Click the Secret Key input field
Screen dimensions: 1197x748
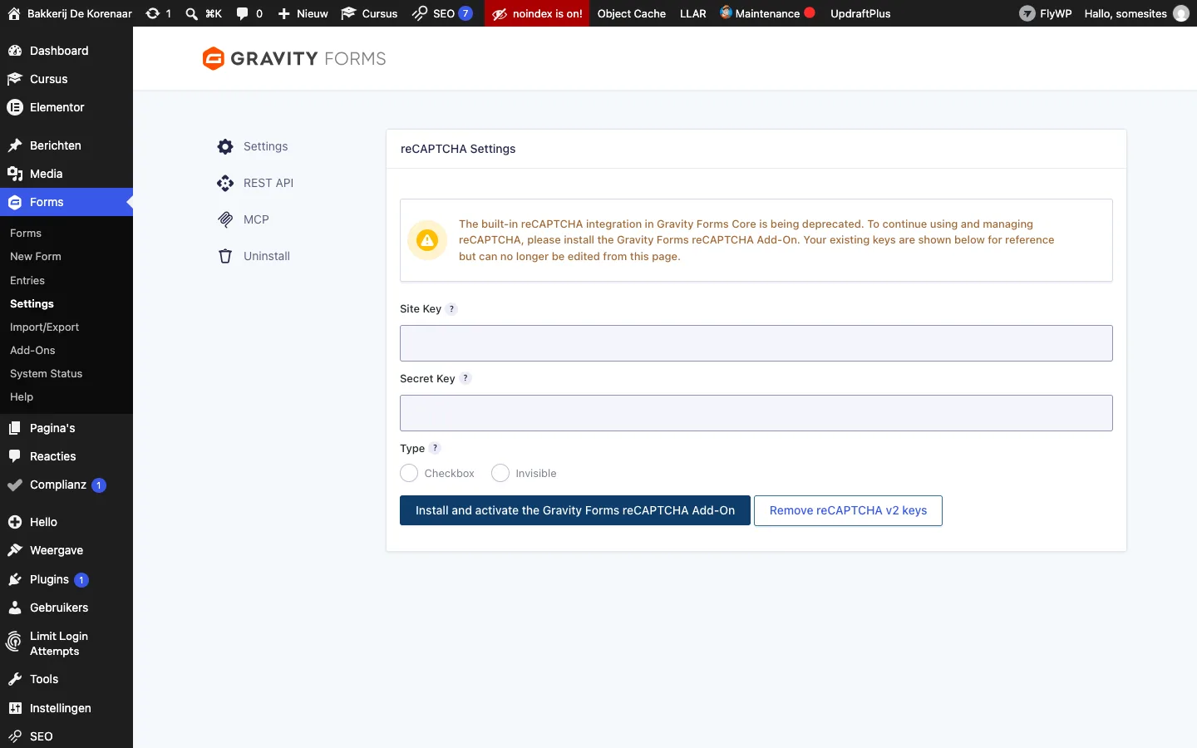(x=756, y=413)
